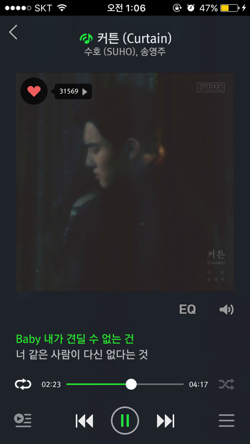
Task: Open likes list showing 31569
Action: (x=73, y=92)
